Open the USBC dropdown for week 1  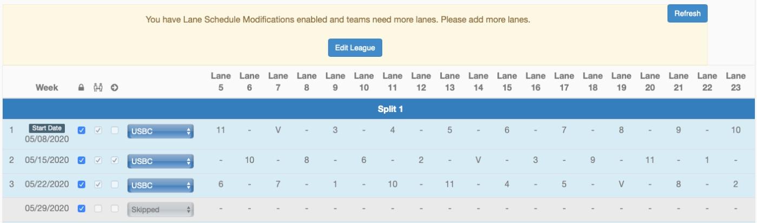point(160,131)
